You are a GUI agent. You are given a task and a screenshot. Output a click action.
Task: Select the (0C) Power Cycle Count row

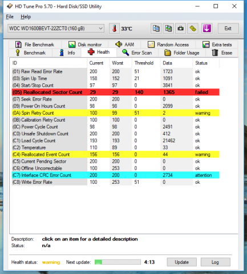click(115, 127)
